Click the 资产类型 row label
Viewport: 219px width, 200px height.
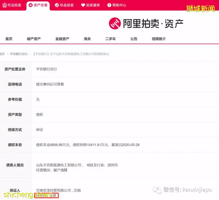(x=15, y=114)
